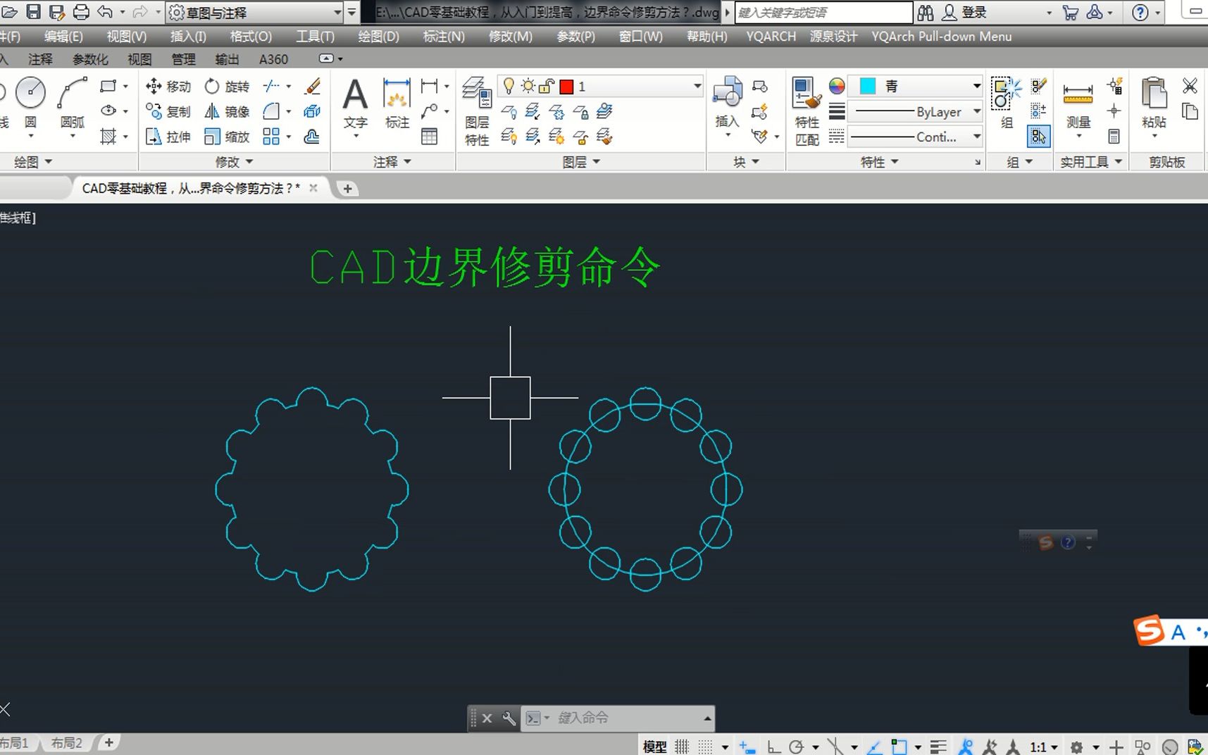
Task: Click the cyan (青) color swatch
Action: pos(867,86)
